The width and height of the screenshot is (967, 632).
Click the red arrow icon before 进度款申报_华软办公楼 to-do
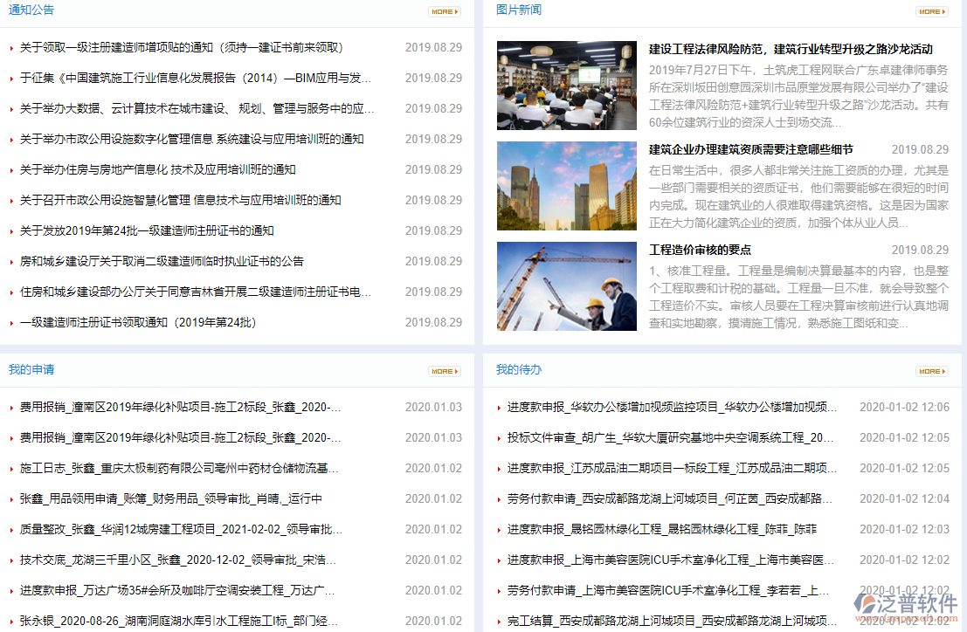coord(499,407)
